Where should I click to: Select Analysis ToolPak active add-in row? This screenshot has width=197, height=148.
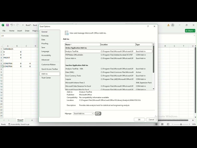coord(109,51)
